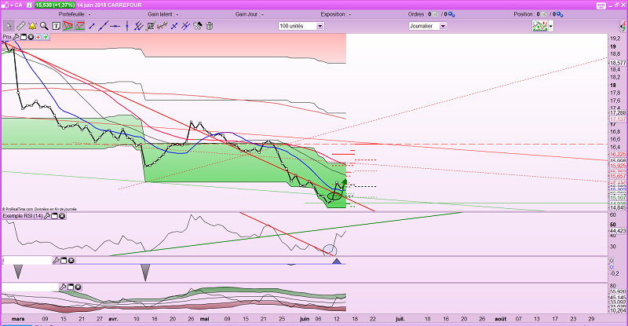Click the Ordres cancel X icon
Viewport: 628px width, 326px height.
coord(436,14)
